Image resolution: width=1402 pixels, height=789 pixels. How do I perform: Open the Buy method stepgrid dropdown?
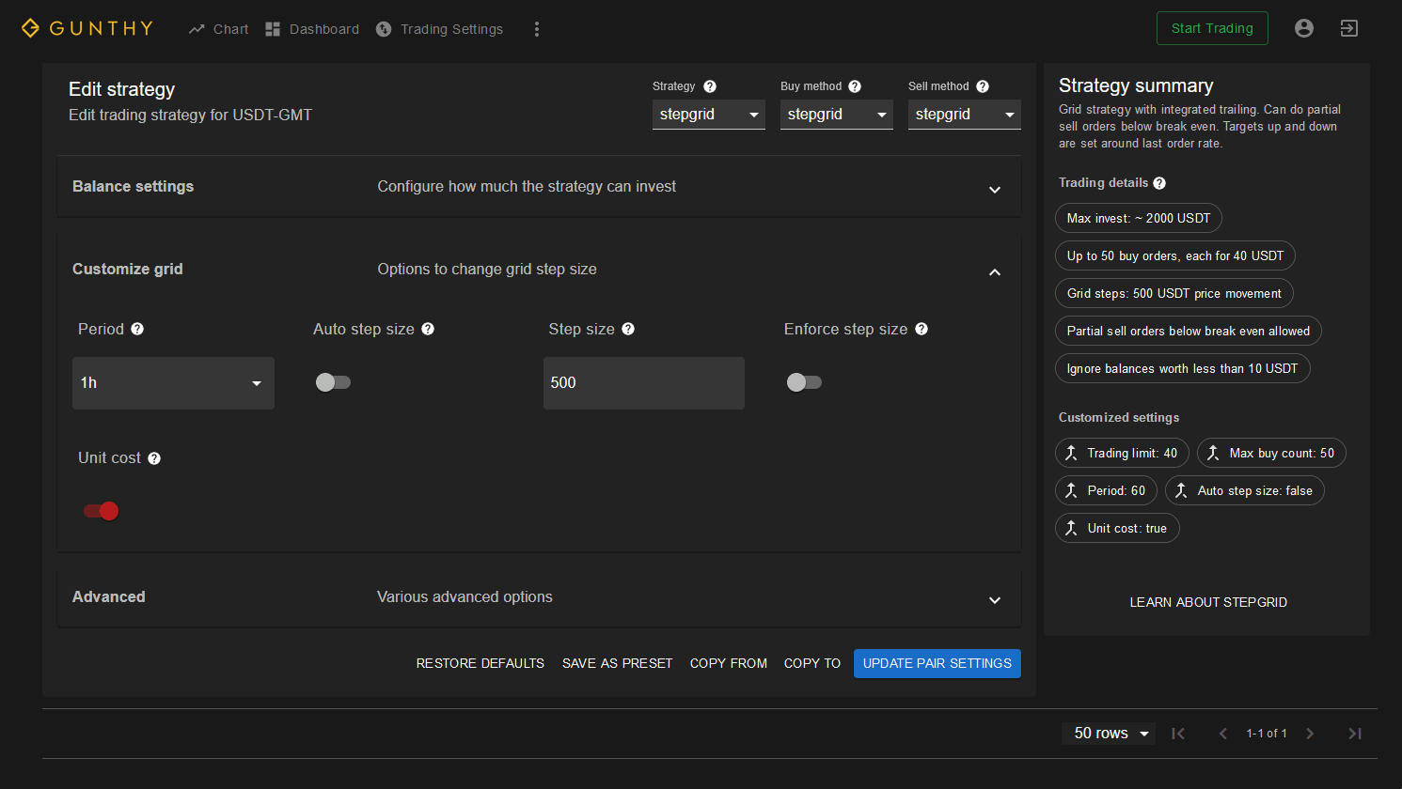(x=836, y=115)
